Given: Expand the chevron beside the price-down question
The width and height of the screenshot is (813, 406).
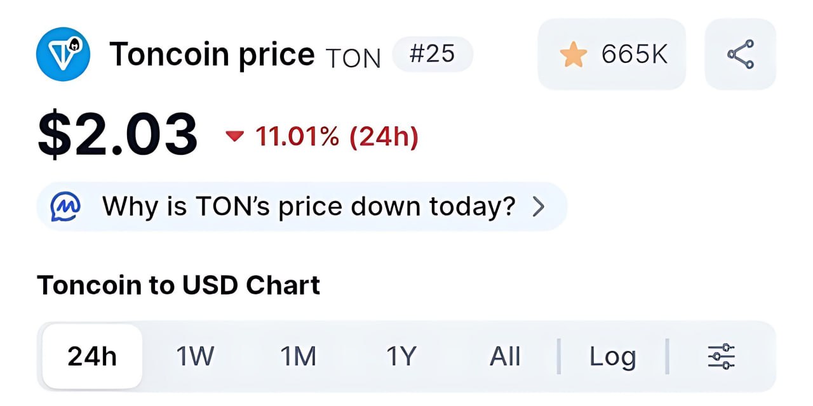Looking at the screenshot, I should 539,207.
